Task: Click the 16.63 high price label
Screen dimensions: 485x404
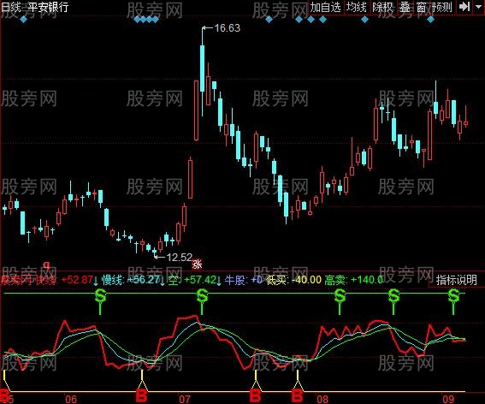Action: (x=227, y=28)
